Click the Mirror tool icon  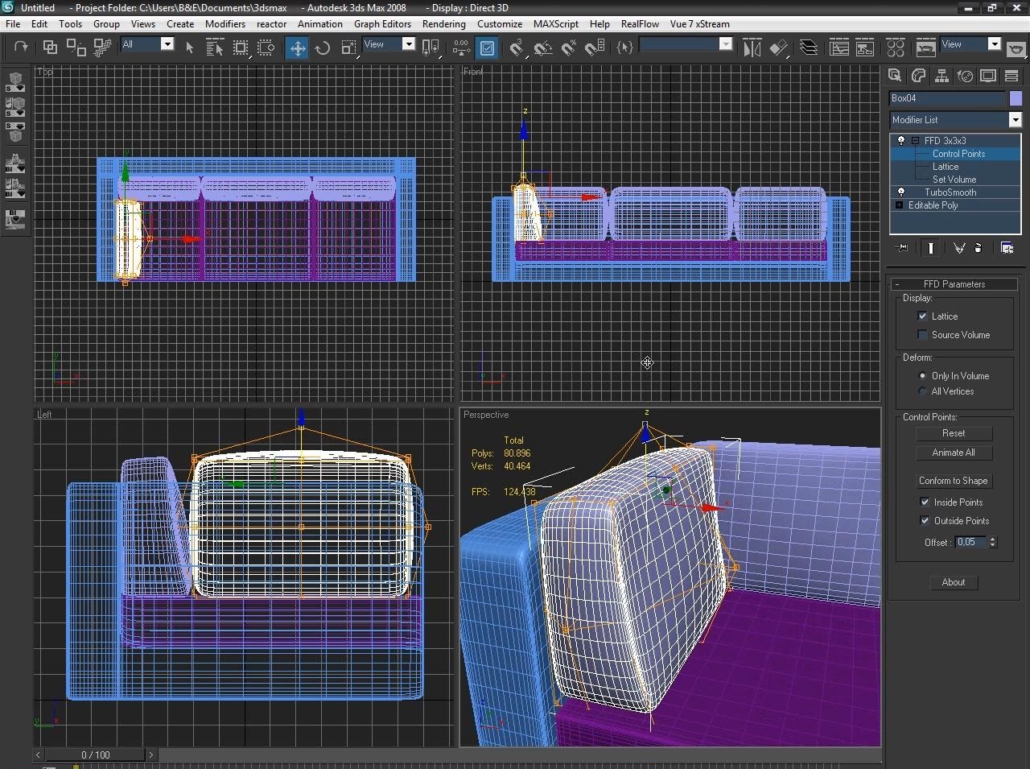coord(752,48)
